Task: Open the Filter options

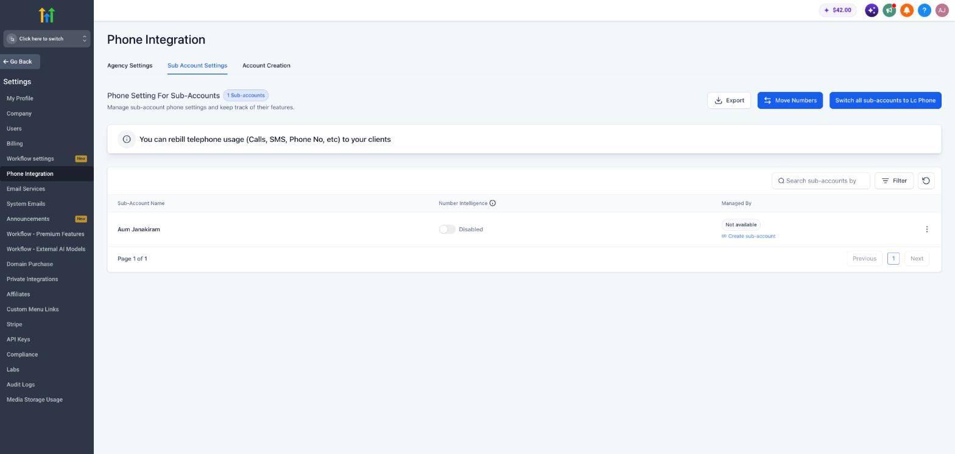Action: pos(894,181)
